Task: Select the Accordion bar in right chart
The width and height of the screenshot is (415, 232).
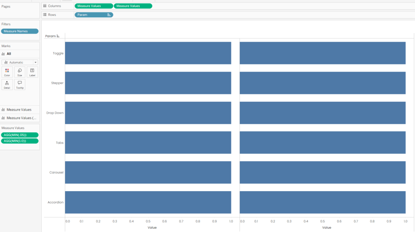Action: 323,202
